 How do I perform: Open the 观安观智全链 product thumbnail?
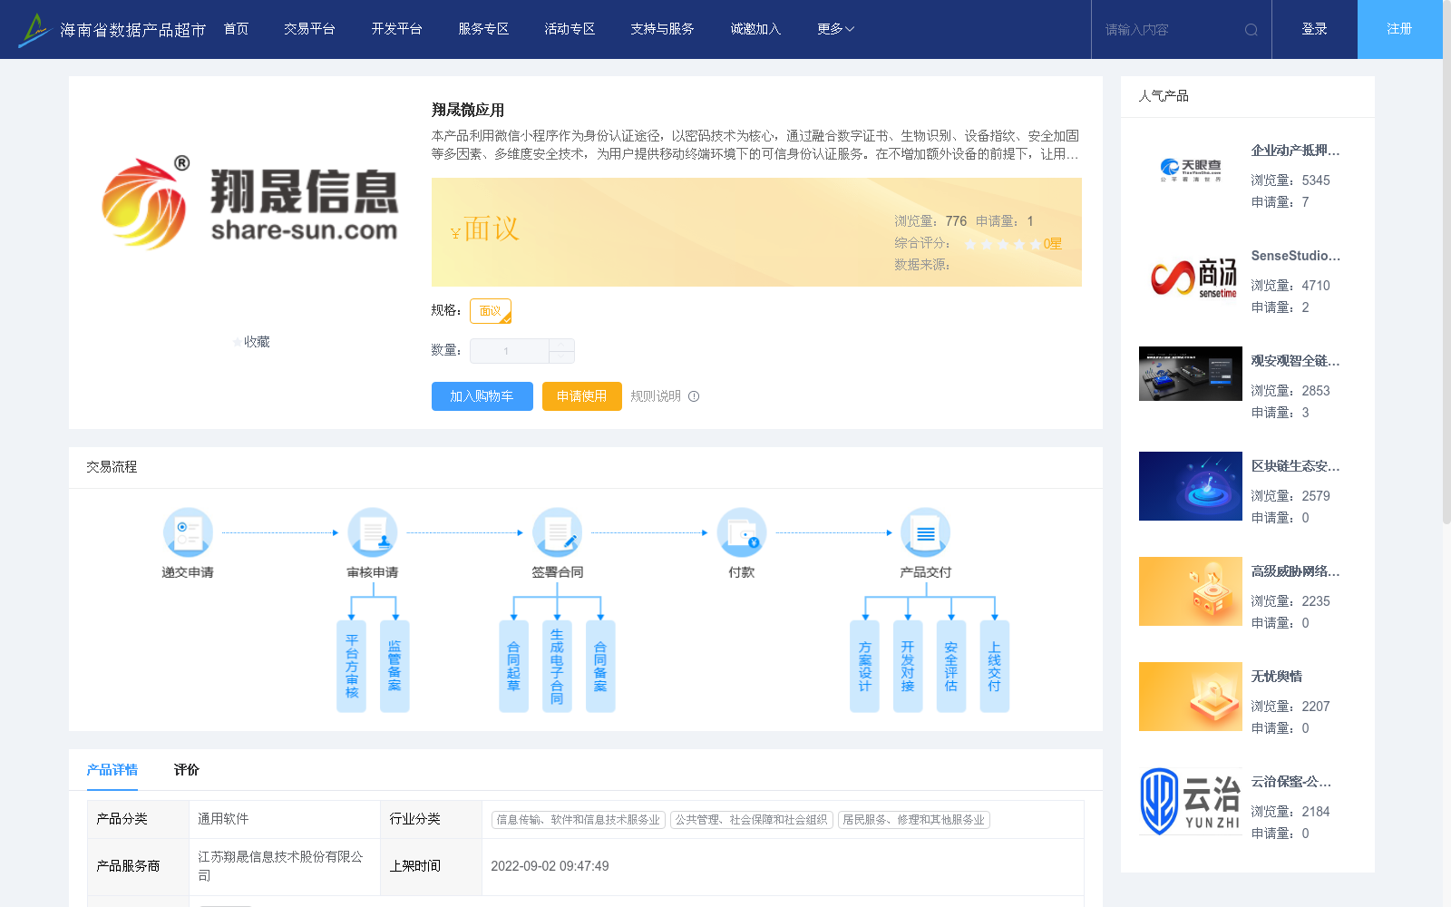coord(1191,374)
